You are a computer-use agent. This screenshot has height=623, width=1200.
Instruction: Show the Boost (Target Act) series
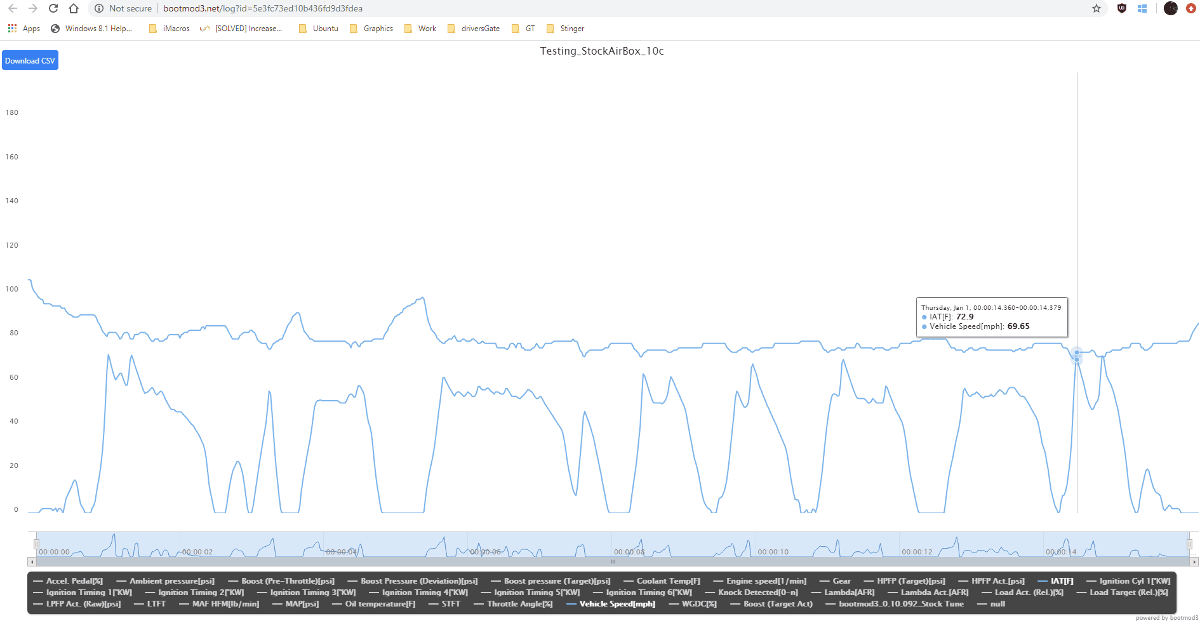[x=771, y=604]
